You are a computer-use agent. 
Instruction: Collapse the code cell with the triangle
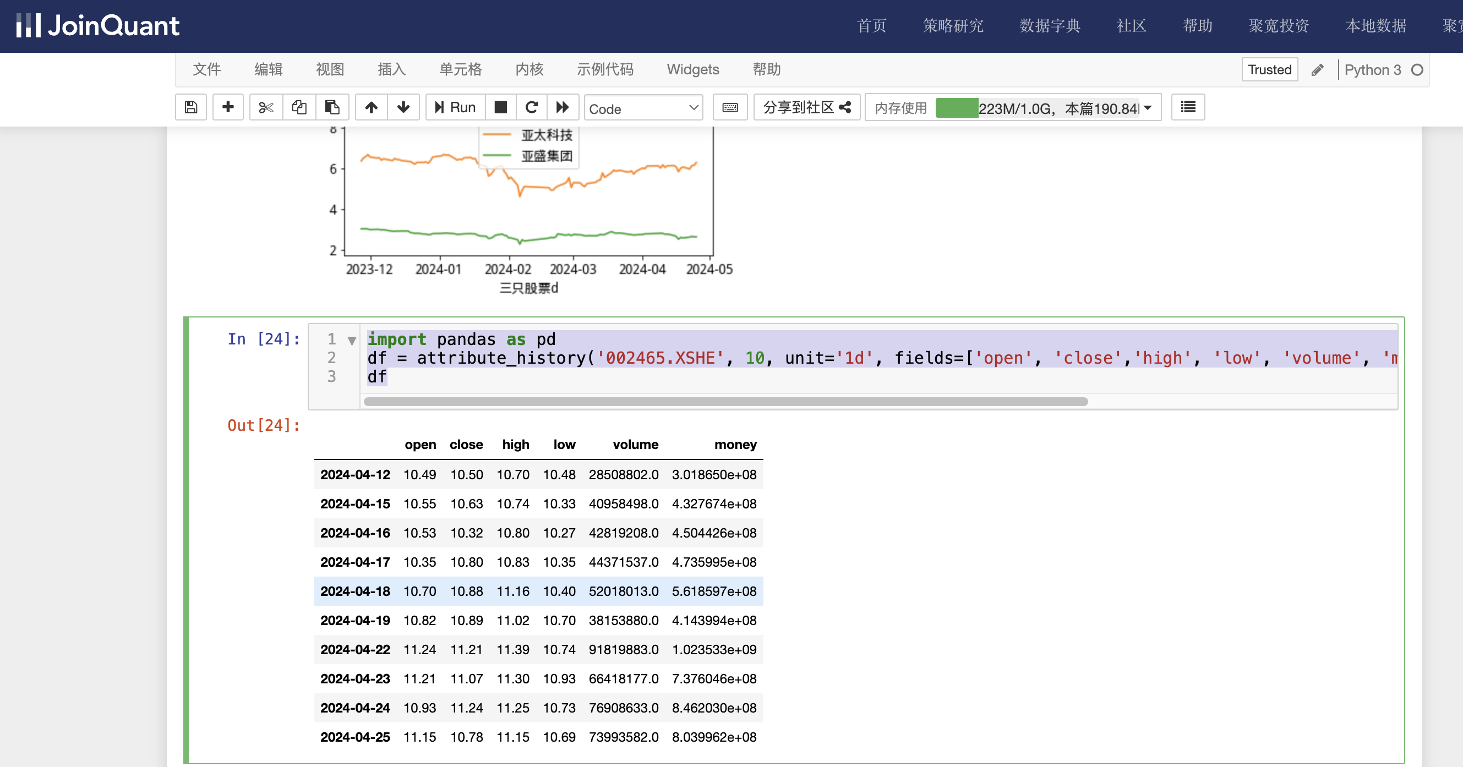[352, 339]
